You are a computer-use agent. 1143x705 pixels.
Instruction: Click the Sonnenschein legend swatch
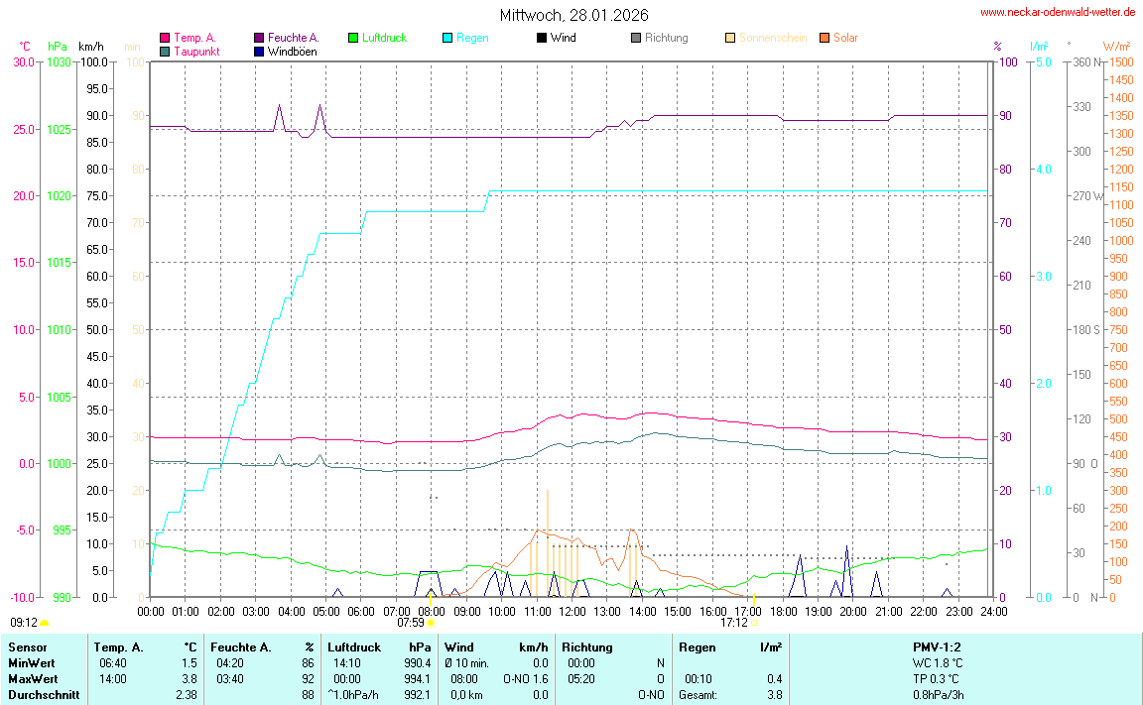pyautogui.click(x=729, y=38)
